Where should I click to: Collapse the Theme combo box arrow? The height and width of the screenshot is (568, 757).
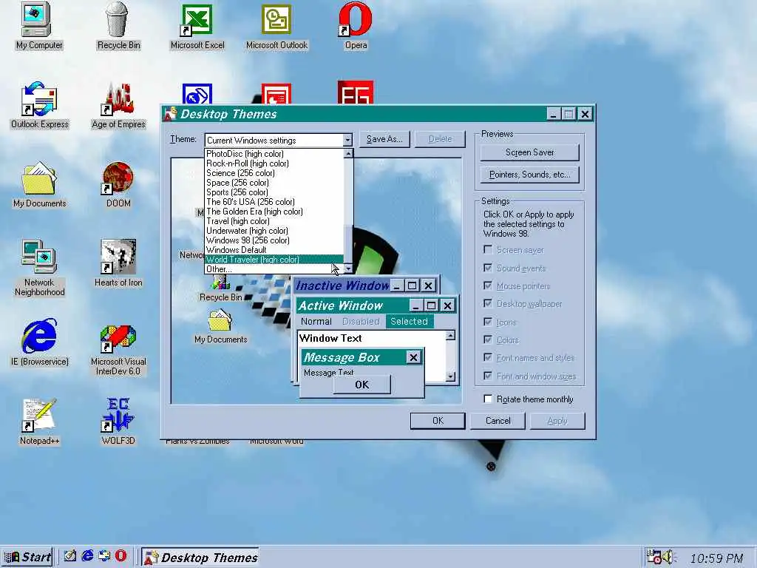347,140
